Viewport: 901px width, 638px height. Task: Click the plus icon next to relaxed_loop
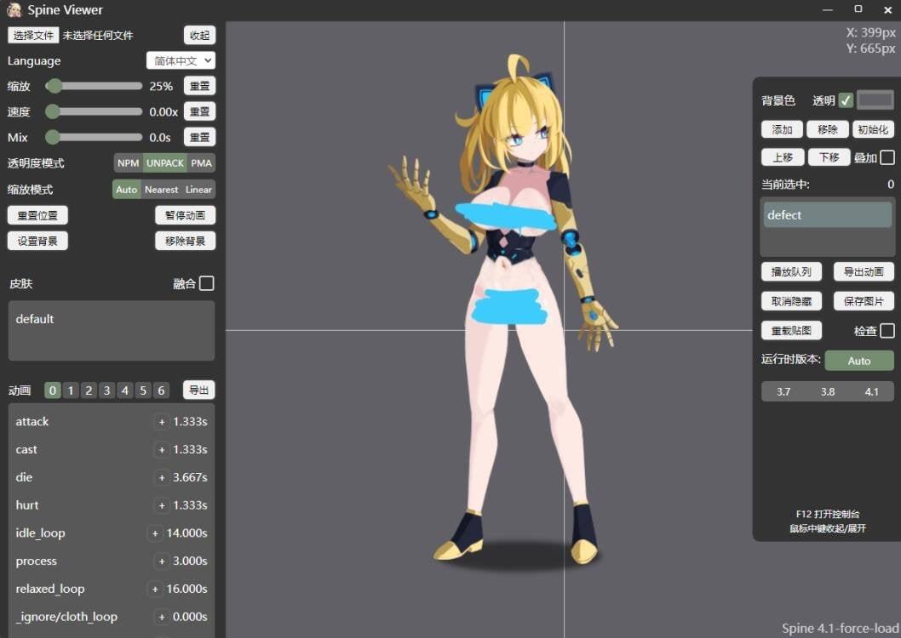(x=155, y=590)
